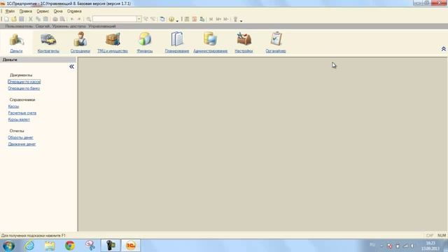Click the Open file toolbar icon
The width and height of the screenshot is (448, 252).
(x=14, y=19)
